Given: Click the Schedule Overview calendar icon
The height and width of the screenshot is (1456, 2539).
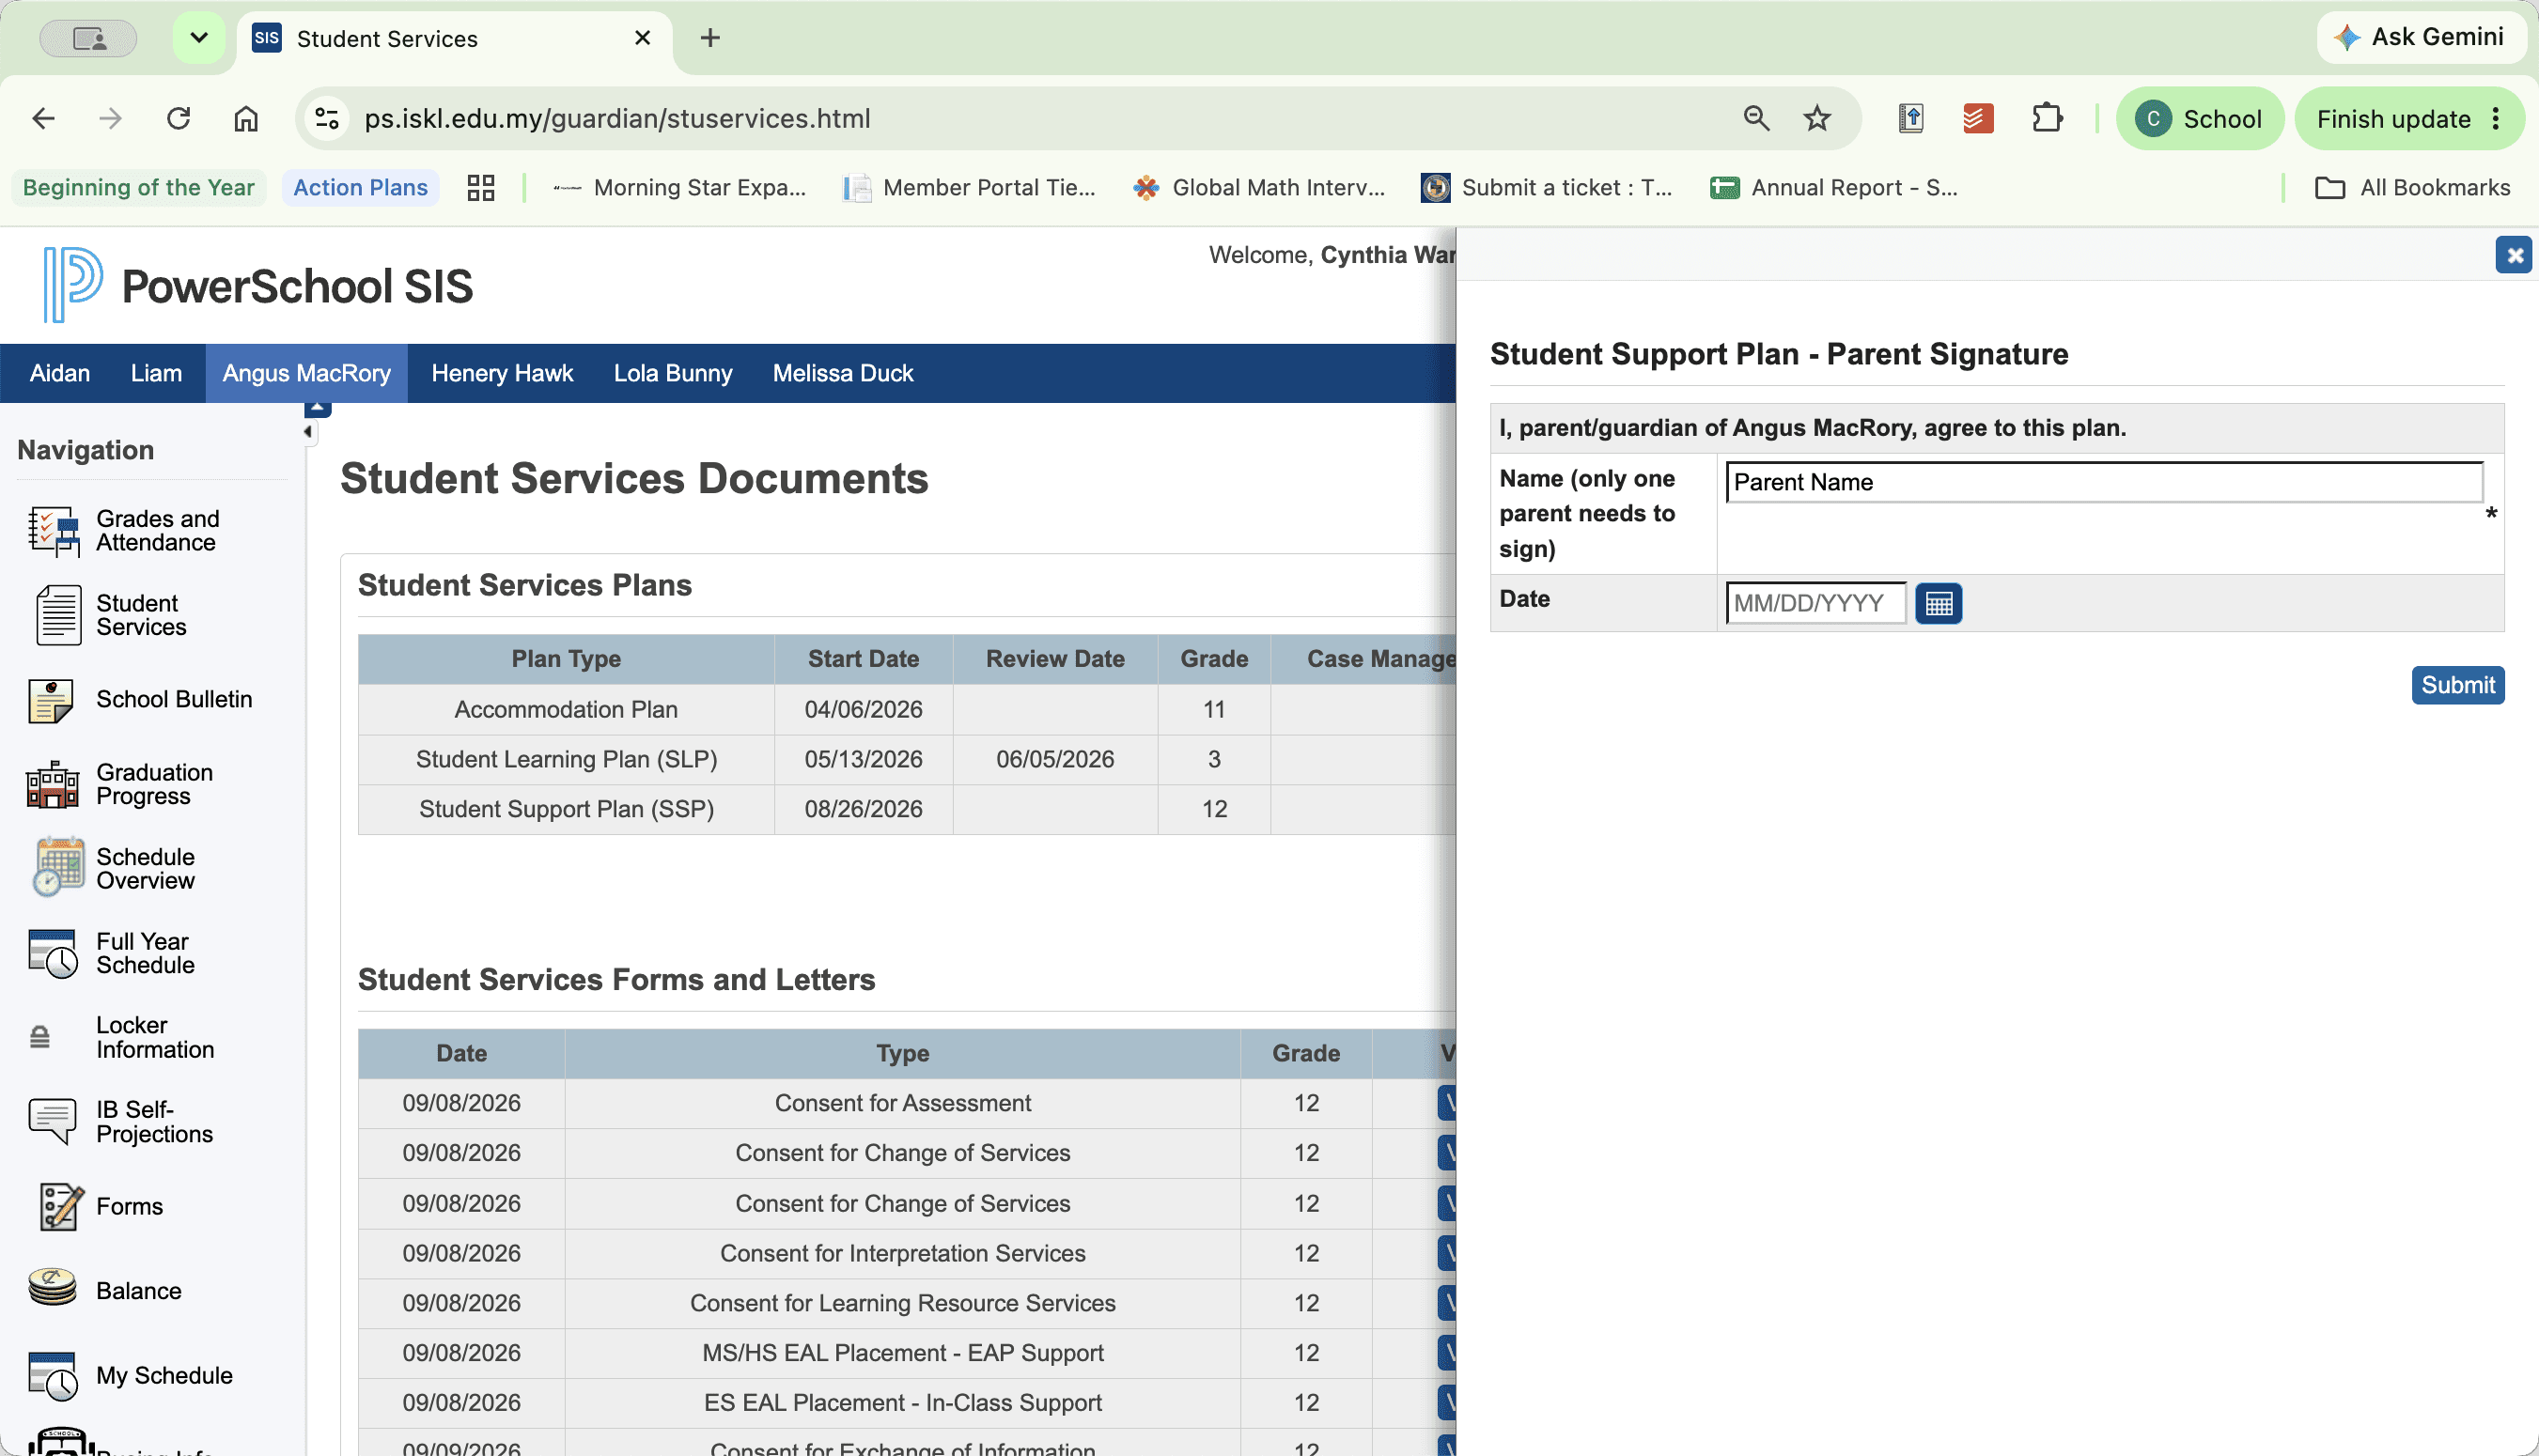Looking at the screenshot, I should (x=57, y=868).
